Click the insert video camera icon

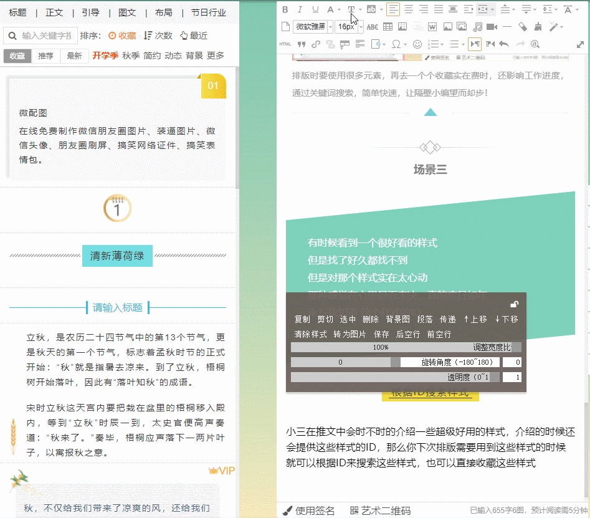point(492,27)
